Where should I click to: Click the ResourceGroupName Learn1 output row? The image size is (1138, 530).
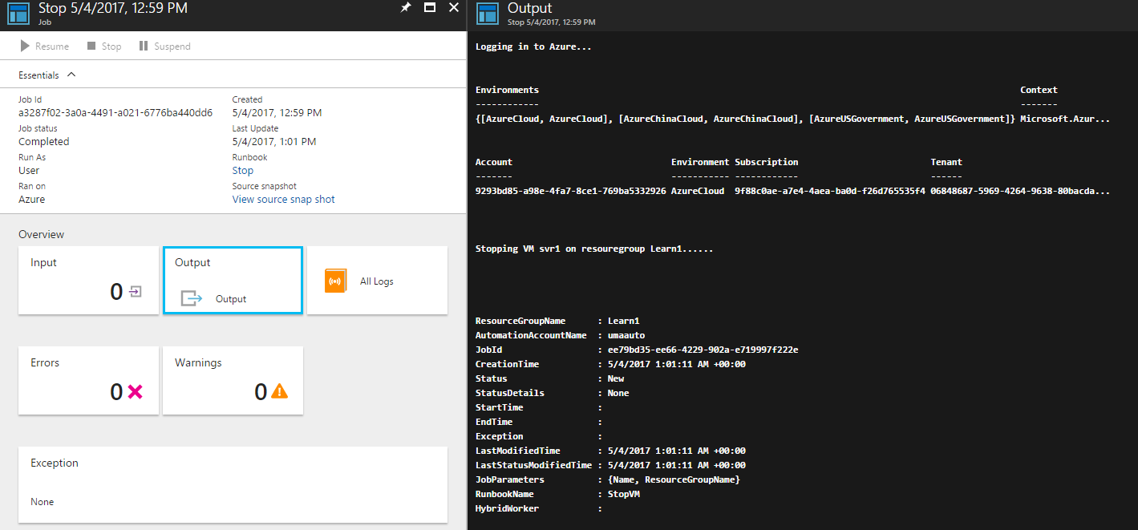pos(557,321)
